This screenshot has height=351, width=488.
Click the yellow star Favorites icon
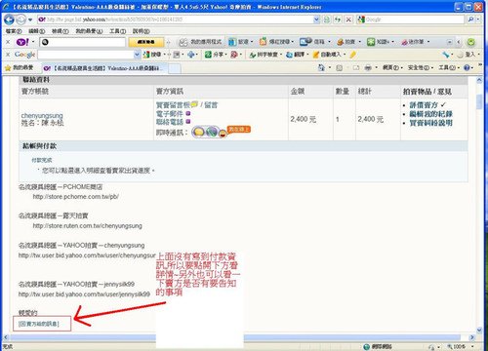point(8,68)
